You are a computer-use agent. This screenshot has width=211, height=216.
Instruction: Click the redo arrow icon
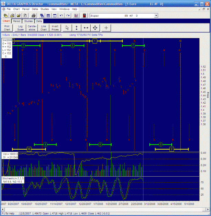tap(68, 16)
